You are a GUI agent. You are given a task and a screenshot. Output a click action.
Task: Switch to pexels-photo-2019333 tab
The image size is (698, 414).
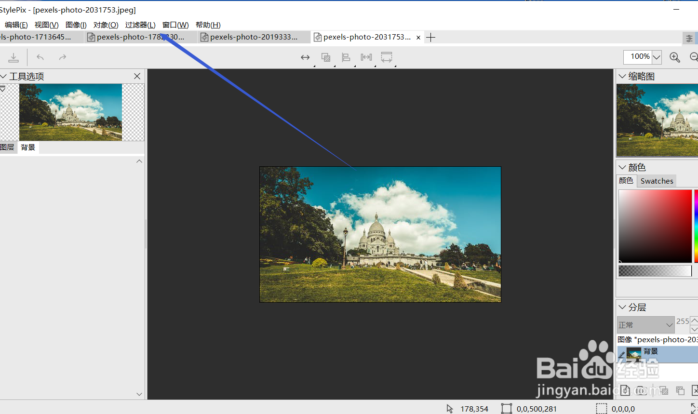(x=254, y=37)
